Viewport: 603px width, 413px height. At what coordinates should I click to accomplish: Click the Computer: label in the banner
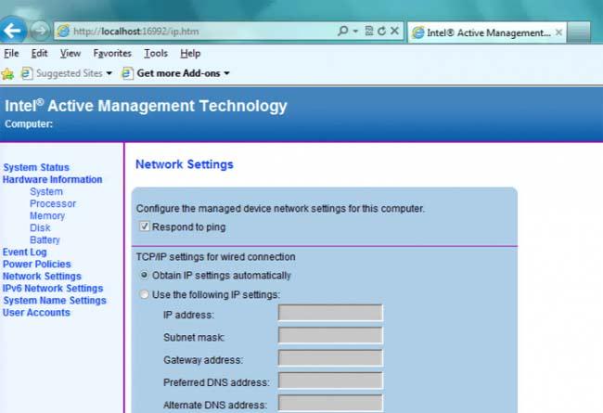click(29, 124)
